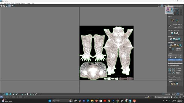Open the Options menu
Viewport: 184px width, 103px height.
click(x=23, y=3)
